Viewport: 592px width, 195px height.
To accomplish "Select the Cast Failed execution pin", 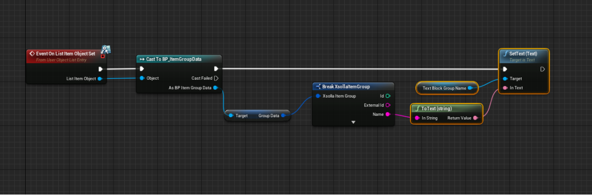I will click(216, 78).
